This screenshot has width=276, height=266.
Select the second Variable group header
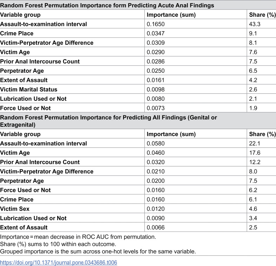click(x=20, y=134)
